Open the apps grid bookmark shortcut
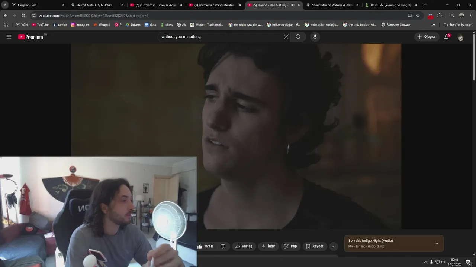The height and width of the screenshot is (267, 476). (x=6, y=24)
